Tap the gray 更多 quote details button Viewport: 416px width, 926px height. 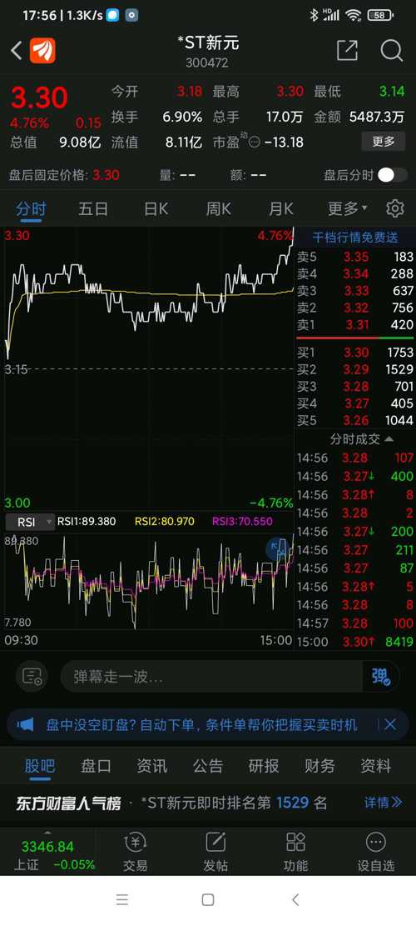point(383,142)
